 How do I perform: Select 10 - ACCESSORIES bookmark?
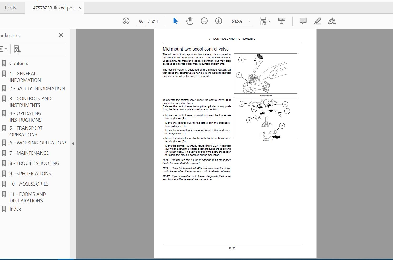29,184
